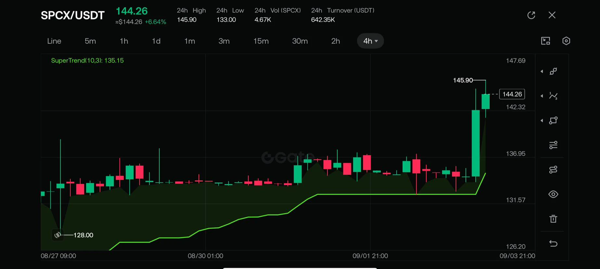Screen dimensions: 600x269
Task: Open the 4h timeframe dropdown
Action: click(370, 41)
